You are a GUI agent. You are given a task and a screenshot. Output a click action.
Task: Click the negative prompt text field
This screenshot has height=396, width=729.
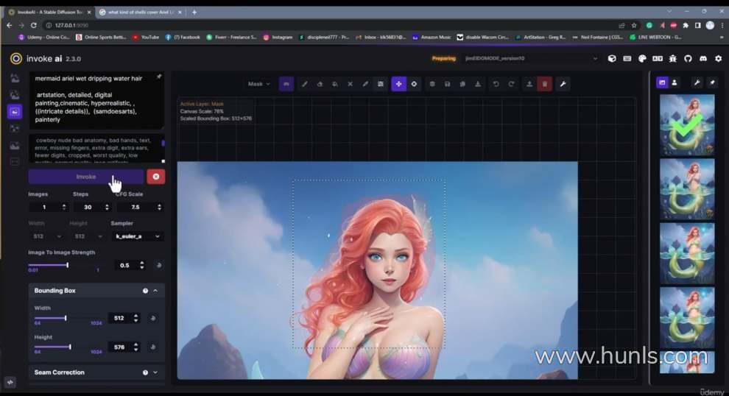click(x=96, y=149)
